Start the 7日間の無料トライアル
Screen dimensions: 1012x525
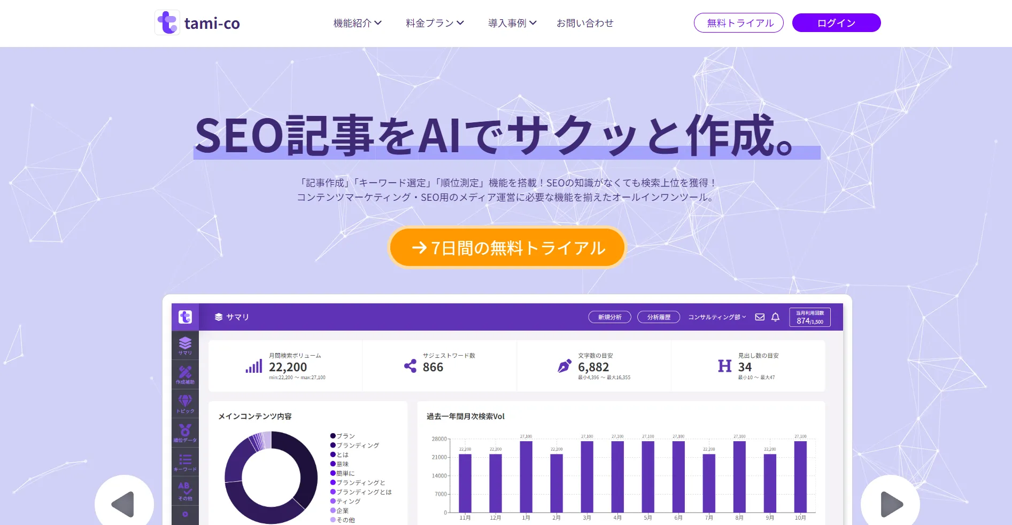(507, 248)
